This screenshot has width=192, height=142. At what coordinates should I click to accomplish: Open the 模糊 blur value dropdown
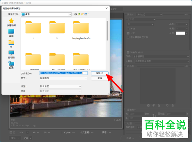[x=187, y=29]
